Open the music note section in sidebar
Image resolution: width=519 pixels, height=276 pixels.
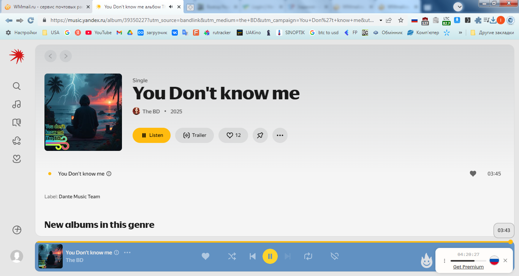pos(17,104)
